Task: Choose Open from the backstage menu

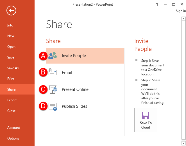Action: 17,47
